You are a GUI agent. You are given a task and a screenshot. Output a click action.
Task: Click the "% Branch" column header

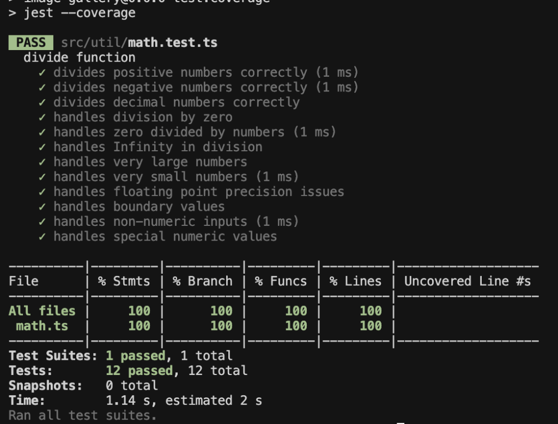[x=202, y=281]
